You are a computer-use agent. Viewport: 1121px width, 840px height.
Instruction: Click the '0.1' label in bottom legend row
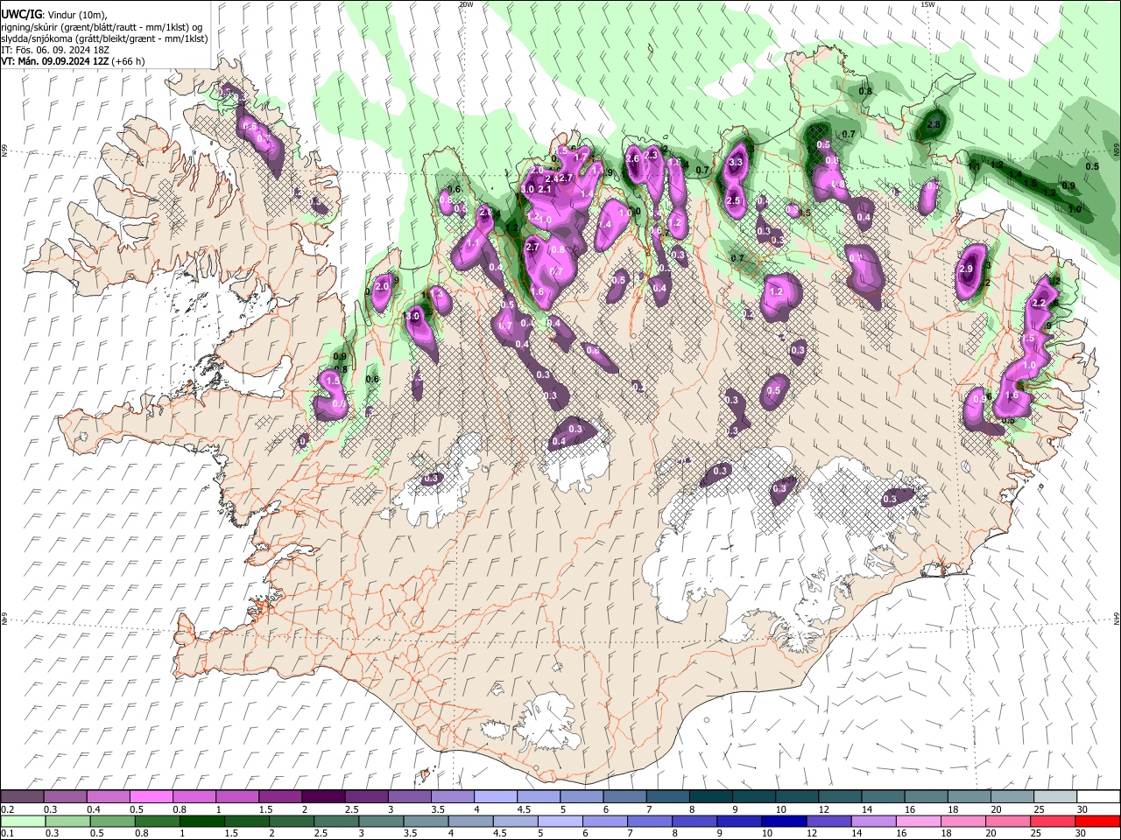coord(7,833)
